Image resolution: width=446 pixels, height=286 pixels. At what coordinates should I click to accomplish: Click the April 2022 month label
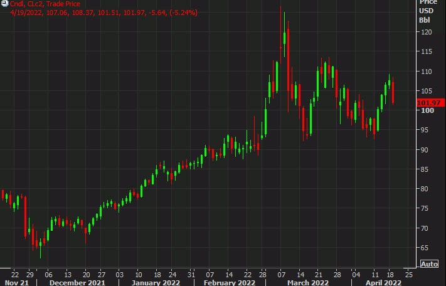(383, 282)
